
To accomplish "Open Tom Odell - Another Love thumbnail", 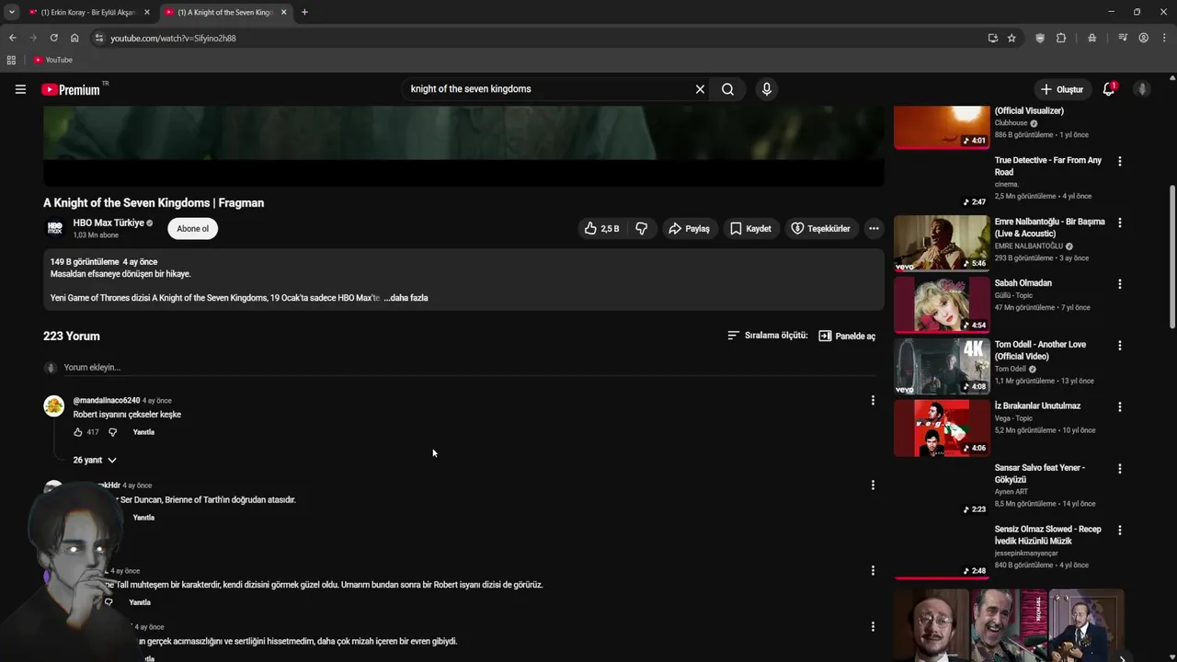I will 942,366.
